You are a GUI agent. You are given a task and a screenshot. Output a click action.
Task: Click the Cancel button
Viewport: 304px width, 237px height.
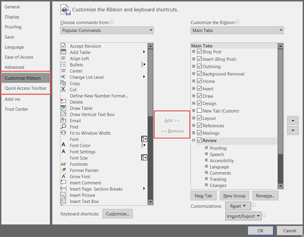tap(290, 231)
